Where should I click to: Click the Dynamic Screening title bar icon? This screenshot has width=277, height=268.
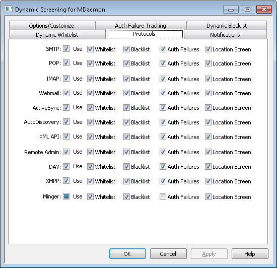click(9, 9)
